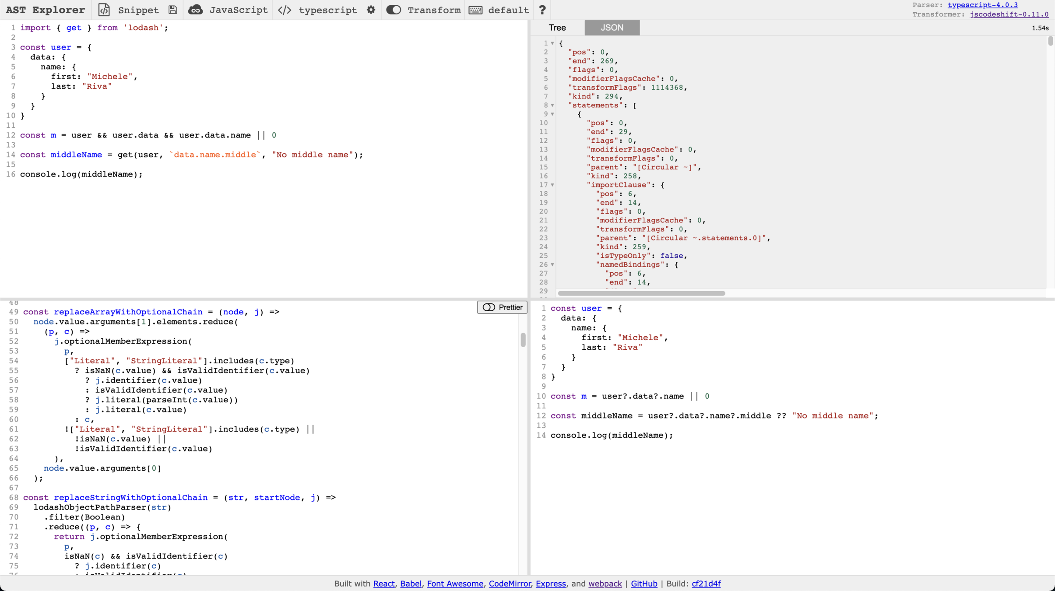The height and width of the screenshot is (591, 1055).
Task: Open the jscodeshift-0.11.0 transformer link
Action: pyautogui.click(x=1009, y=14)
